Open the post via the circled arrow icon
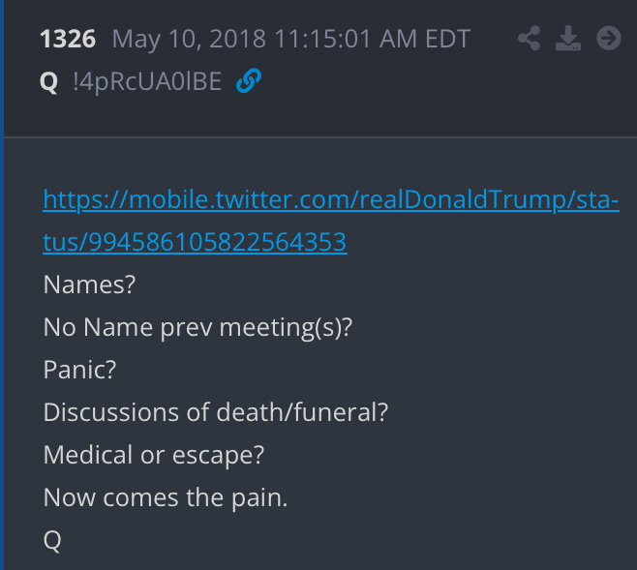The width and height of the screenshot is (637, 570). coord(609,38)
